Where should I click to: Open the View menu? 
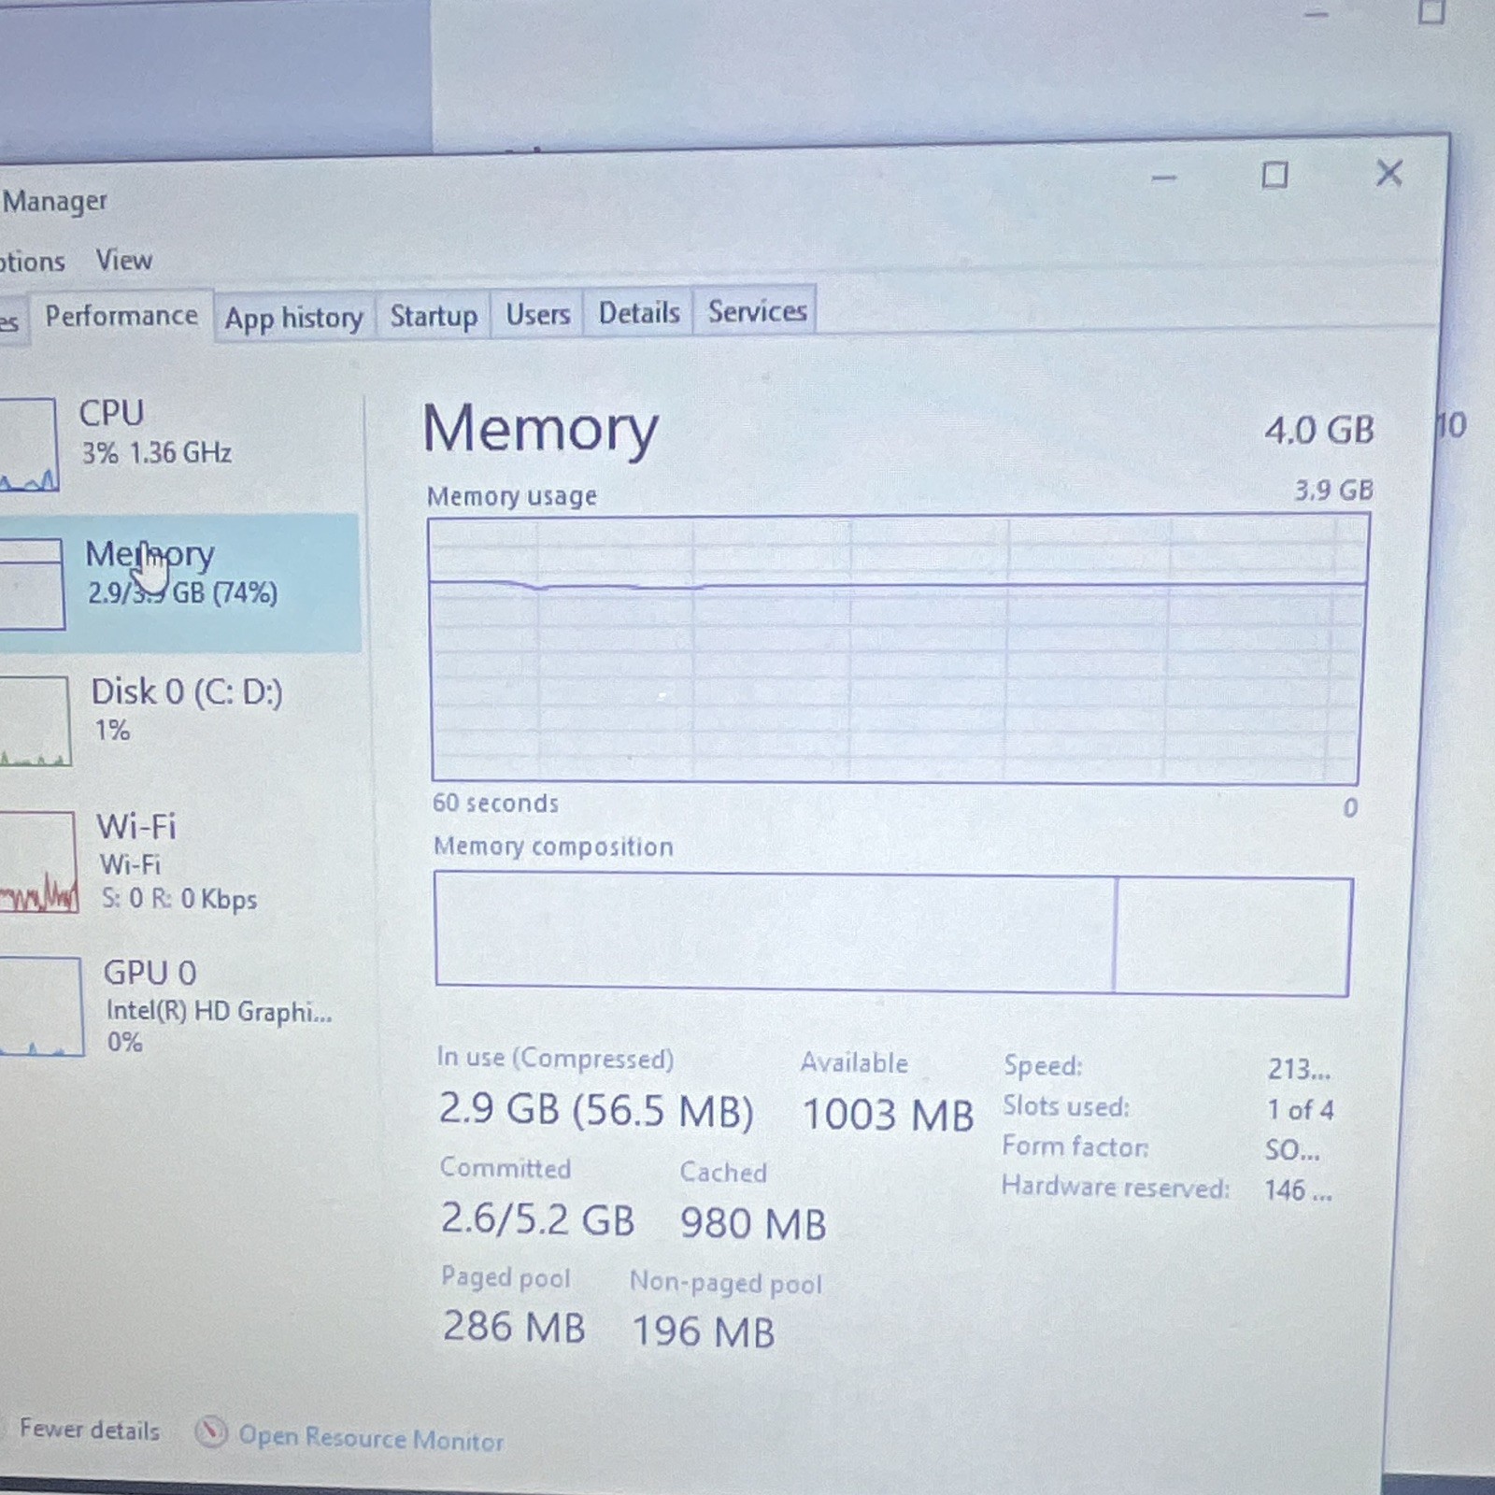click(123, 259)
